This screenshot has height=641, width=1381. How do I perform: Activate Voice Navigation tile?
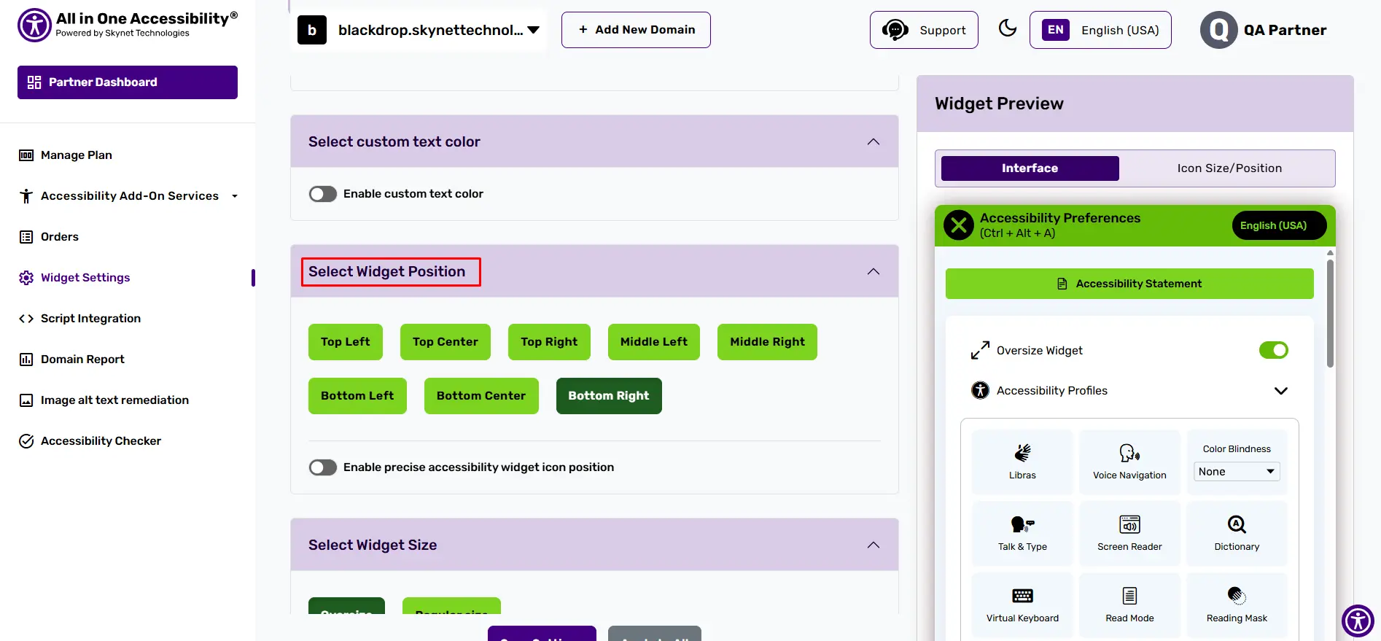click(x=1129, y=462)
